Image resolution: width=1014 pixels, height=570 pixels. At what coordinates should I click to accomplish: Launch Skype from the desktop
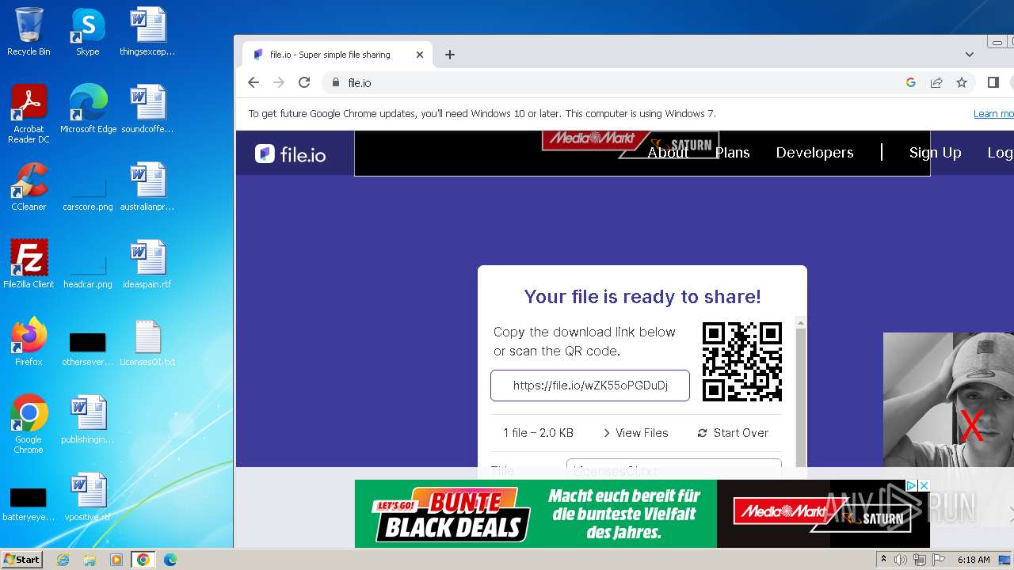[88, 32]
